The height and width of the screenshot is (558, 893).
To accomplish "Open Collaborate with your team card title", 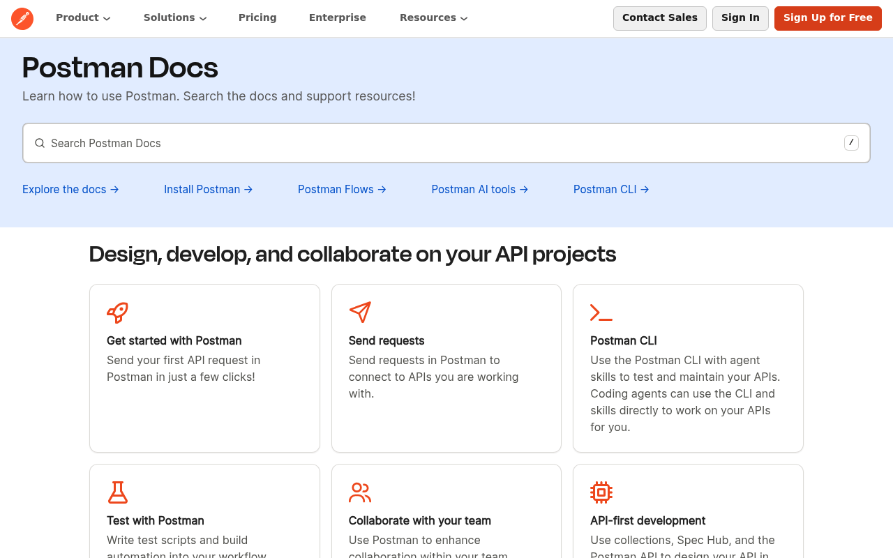I will tap(420, 520).
